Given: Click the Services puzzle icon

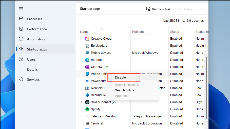Looking at the screenshot, I should pos(21,79).
